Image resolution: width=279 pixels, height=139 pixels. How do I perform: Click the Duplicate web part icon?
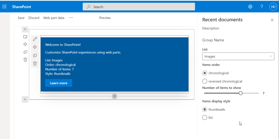(x=35, y=55)
